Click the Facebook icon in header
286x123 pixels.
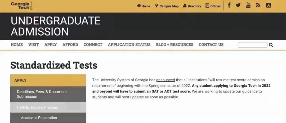[229, 5]
